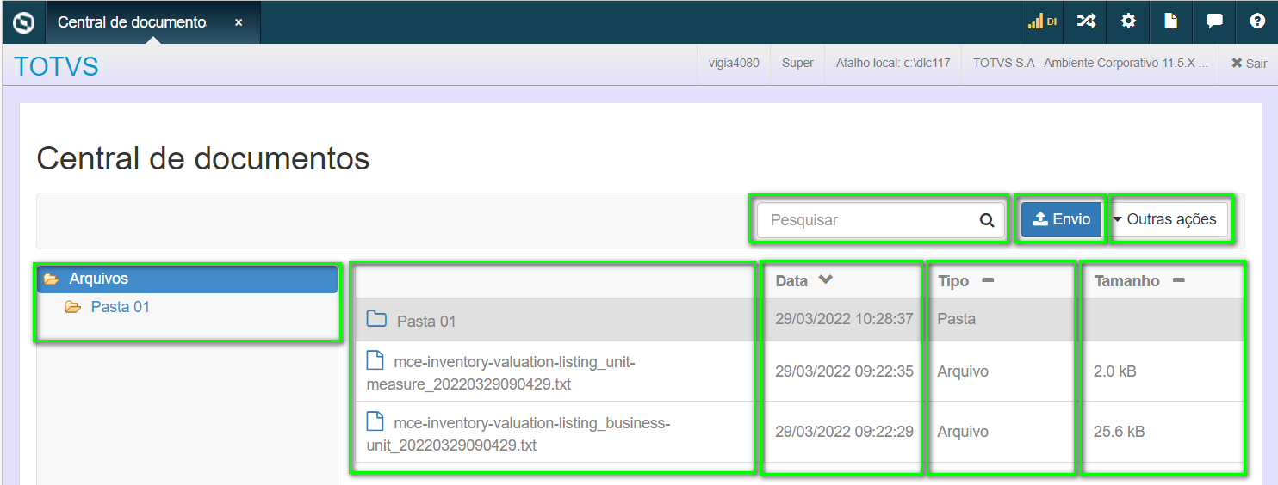Click the Sair logout link

1249,63
